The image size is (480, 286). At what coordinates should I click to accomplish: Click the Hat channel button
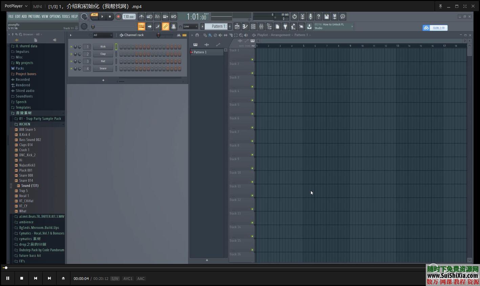click(103, 61)
